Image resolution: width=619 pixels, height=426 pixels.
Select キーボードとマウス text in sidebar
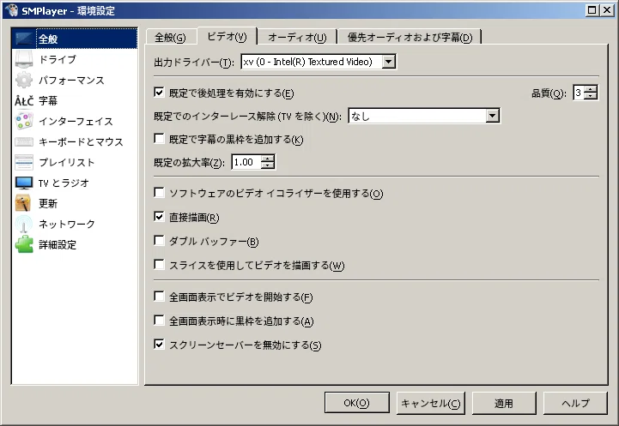pyautogui.click(x=81, y=142)
